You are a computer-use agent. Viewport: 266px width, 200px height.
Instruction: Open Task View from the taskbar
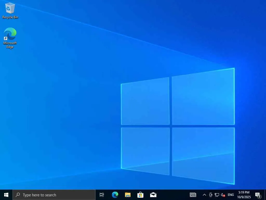(x=102, y=195)
